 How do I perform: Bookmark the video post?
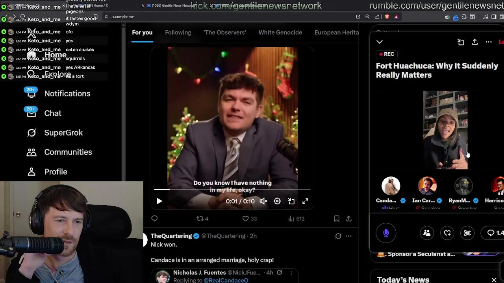pos(337,219)
